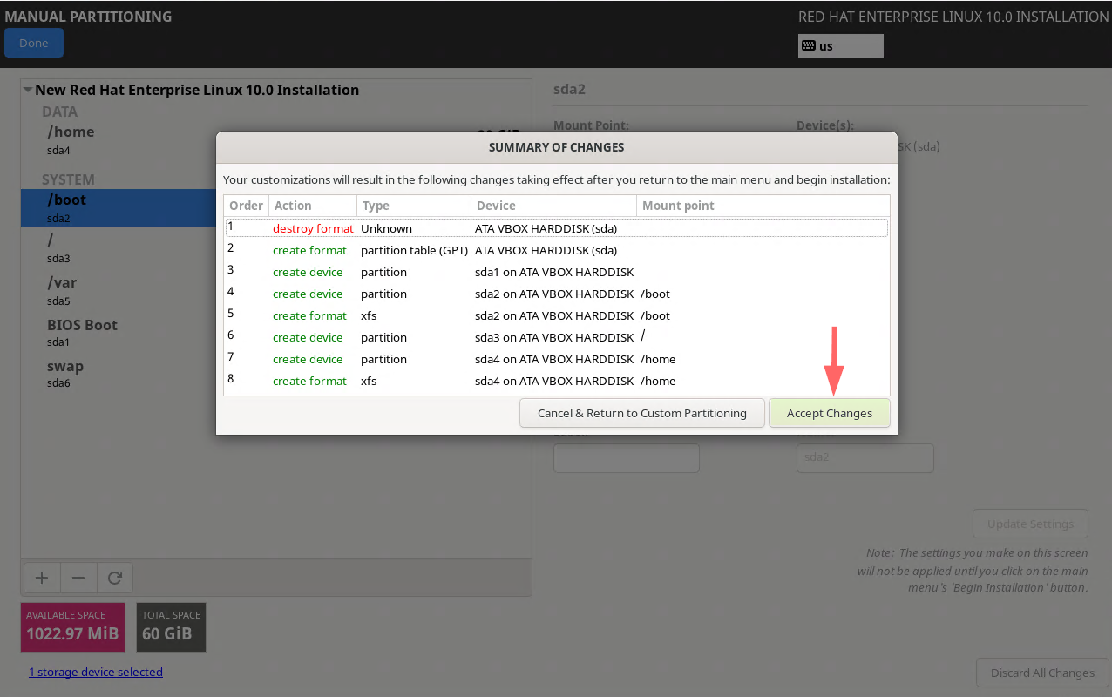Click the Type column header
The width and height of the screenshot is (1112, 697).
click(413, 206)
